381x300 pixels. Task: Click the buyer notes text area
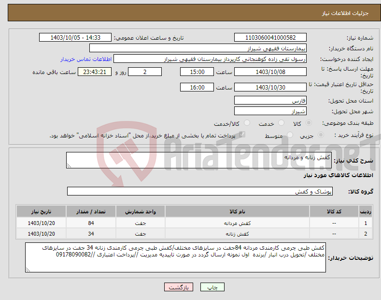coord(175,257)
